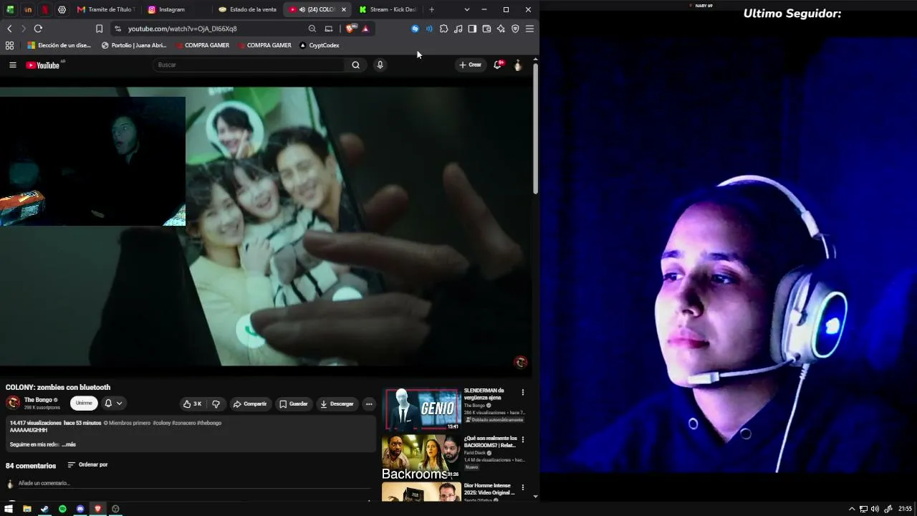Close the COLONY YouTube tab
The height and width of the screenshot is (516, 917).
click(x=344, y=9)
